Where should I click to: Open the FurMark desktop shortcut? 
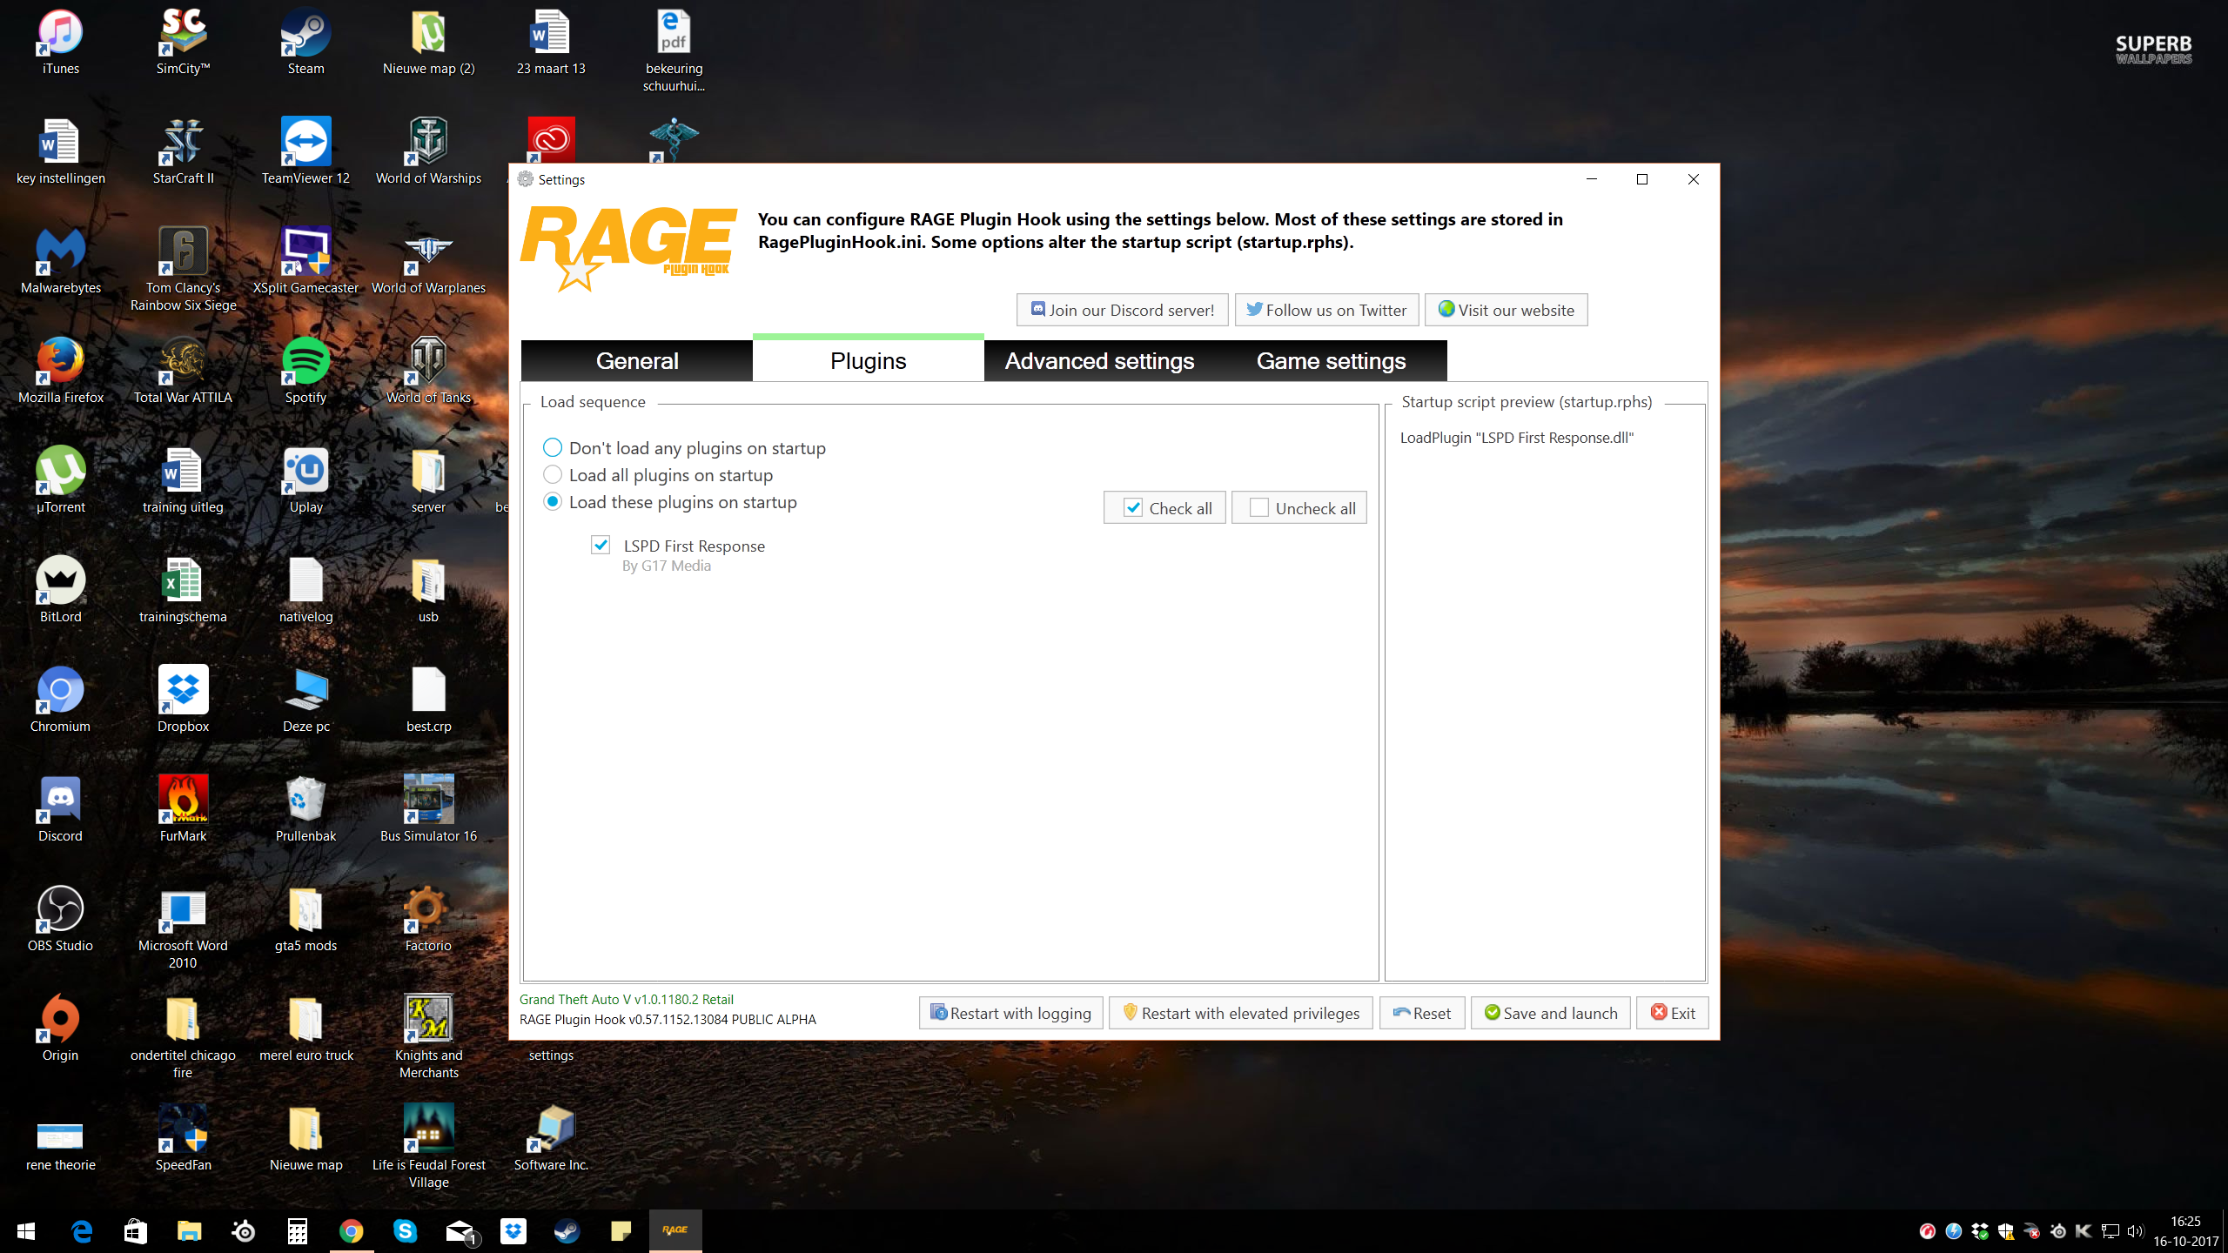point(183,801)
